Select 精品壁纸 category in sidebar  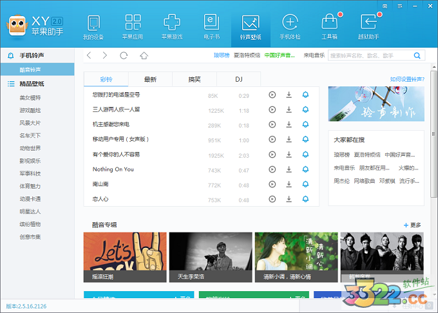[x=31, y=84]
